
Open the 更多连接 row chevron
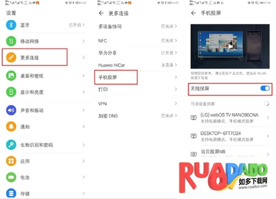[83, 57]
